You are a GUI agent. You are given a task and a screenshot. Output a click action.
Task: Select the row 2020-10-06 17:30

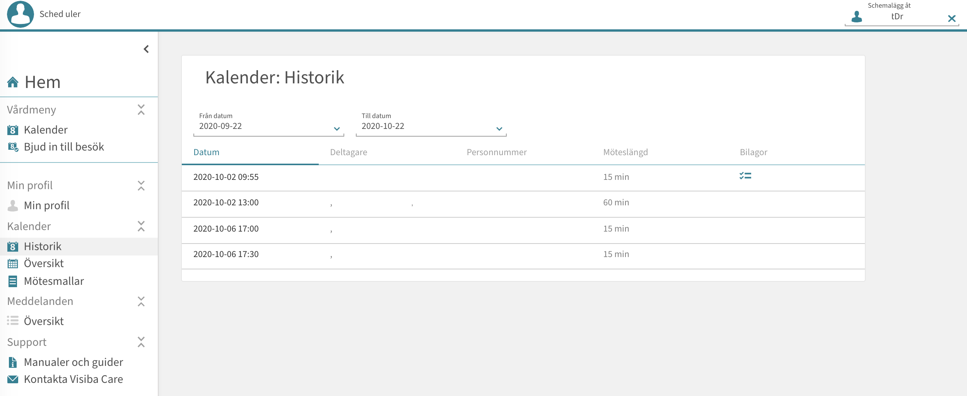coord(523,256)
